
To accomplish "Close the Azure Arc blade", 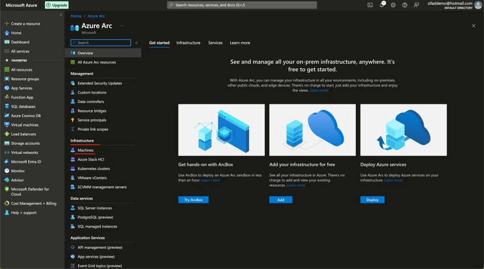I will (x=474, y=26).
